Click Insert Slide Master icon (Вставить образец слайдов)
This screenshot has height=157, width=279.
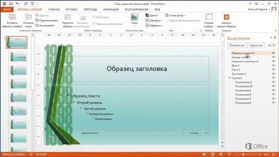coord(12,17)
